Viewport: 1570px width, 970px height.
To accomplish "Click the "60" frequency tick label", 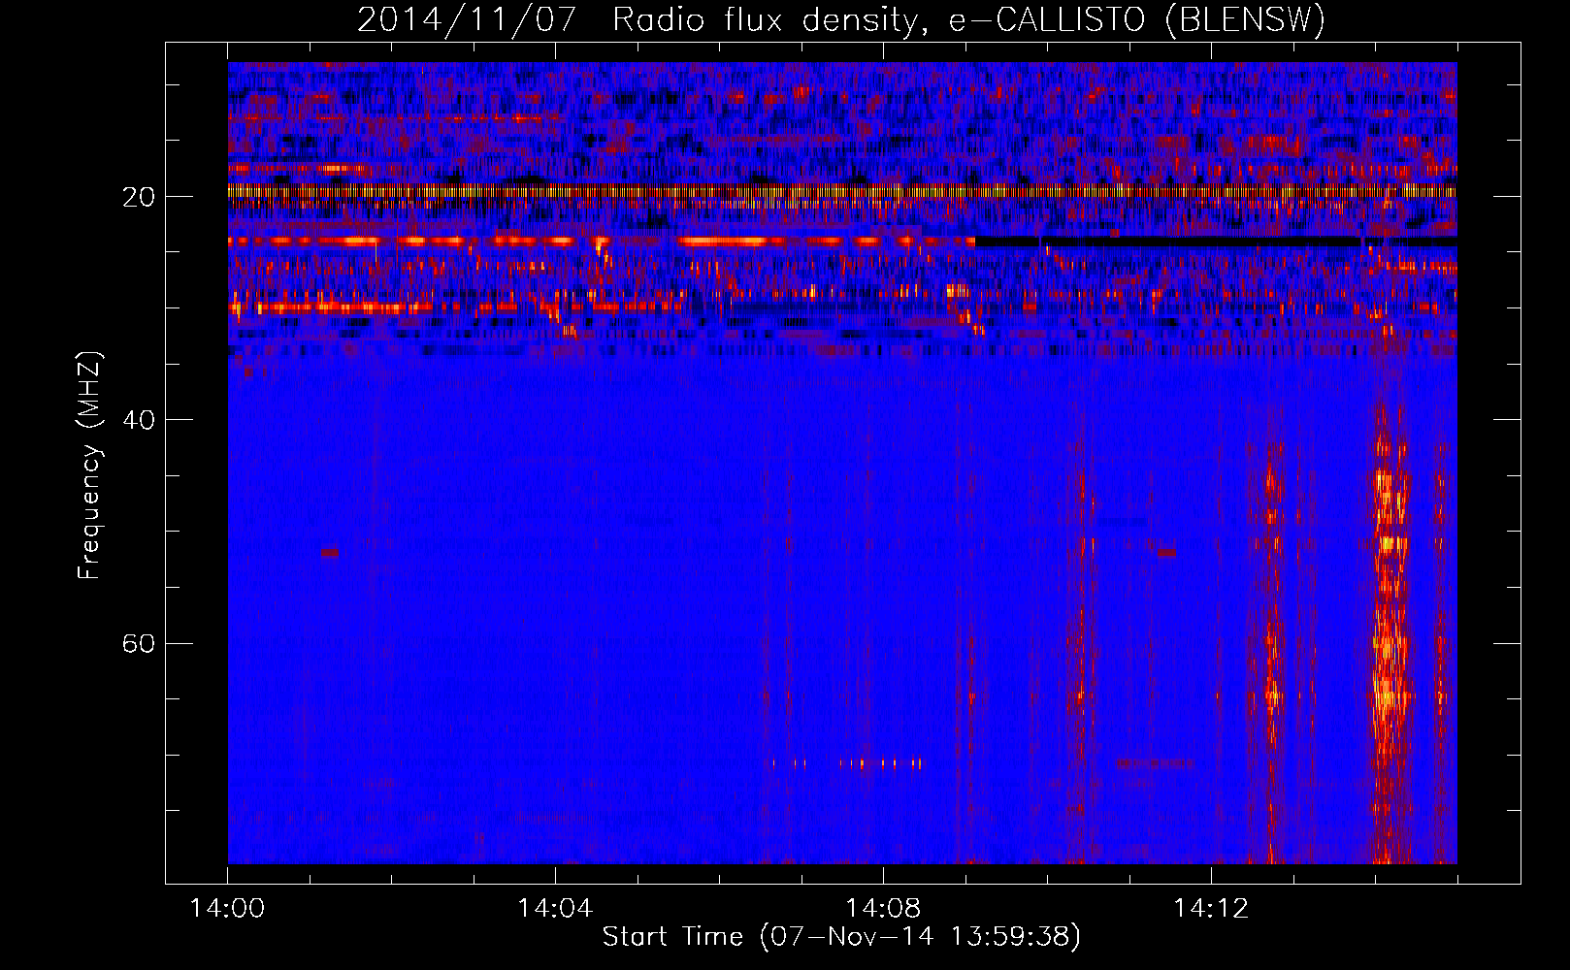I will pos(139,644).
